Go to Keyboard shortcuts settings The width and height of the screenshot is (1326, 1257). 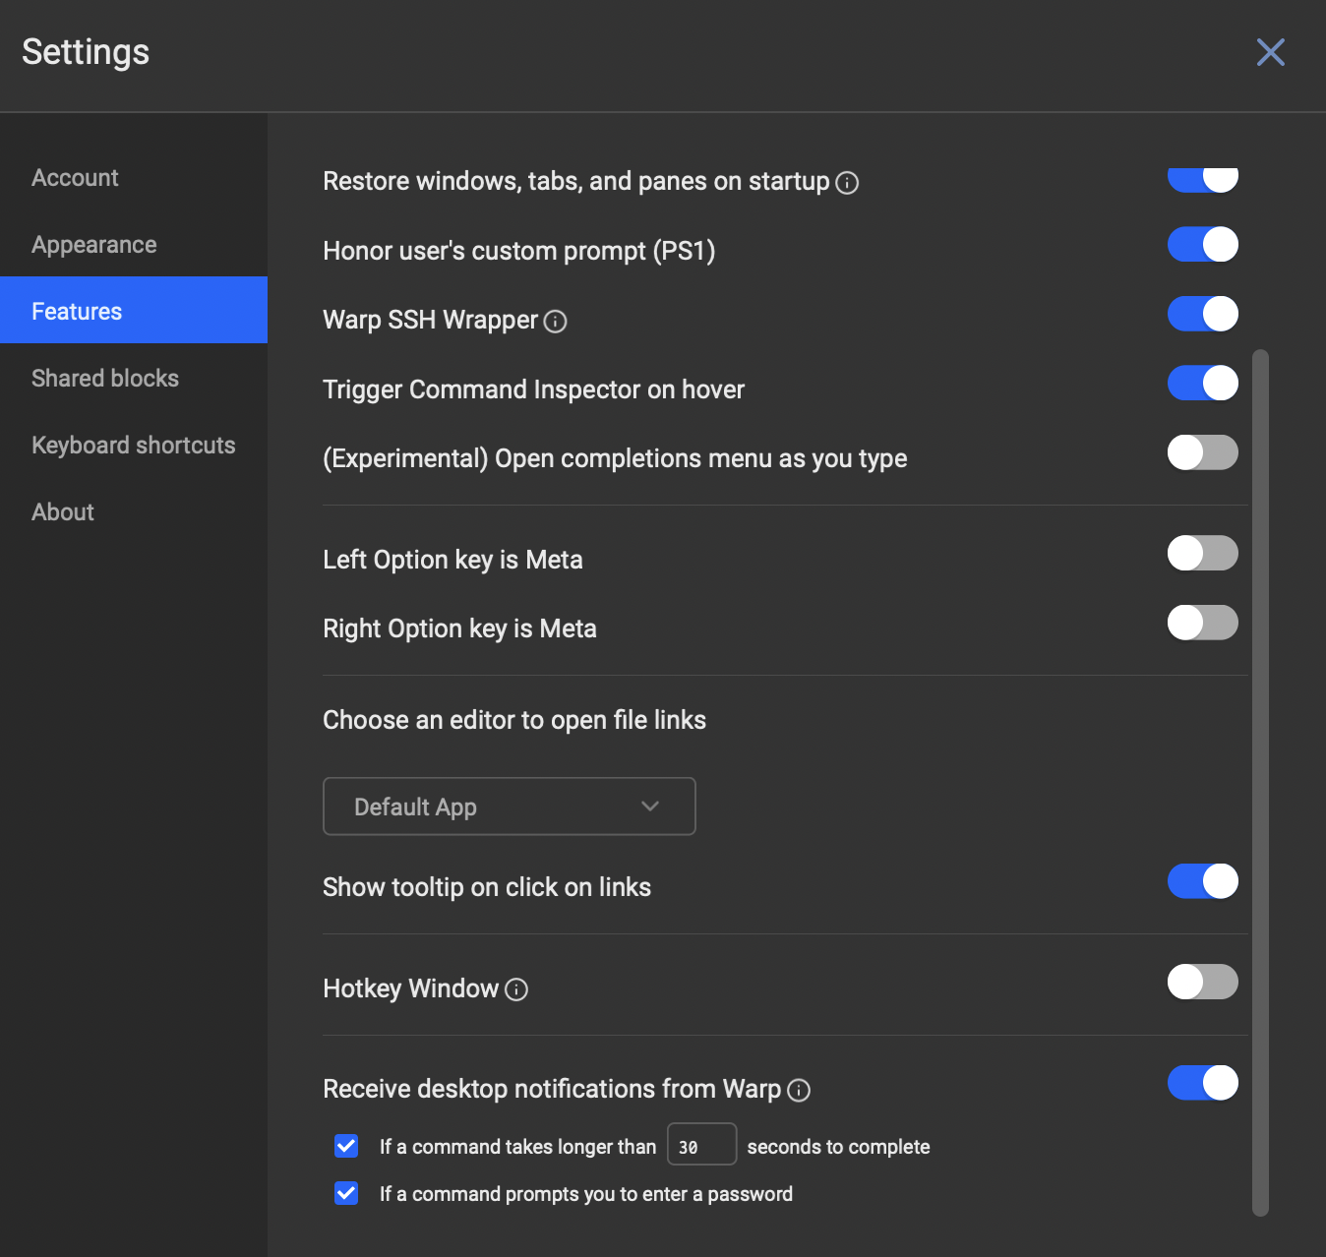point(134,446)
